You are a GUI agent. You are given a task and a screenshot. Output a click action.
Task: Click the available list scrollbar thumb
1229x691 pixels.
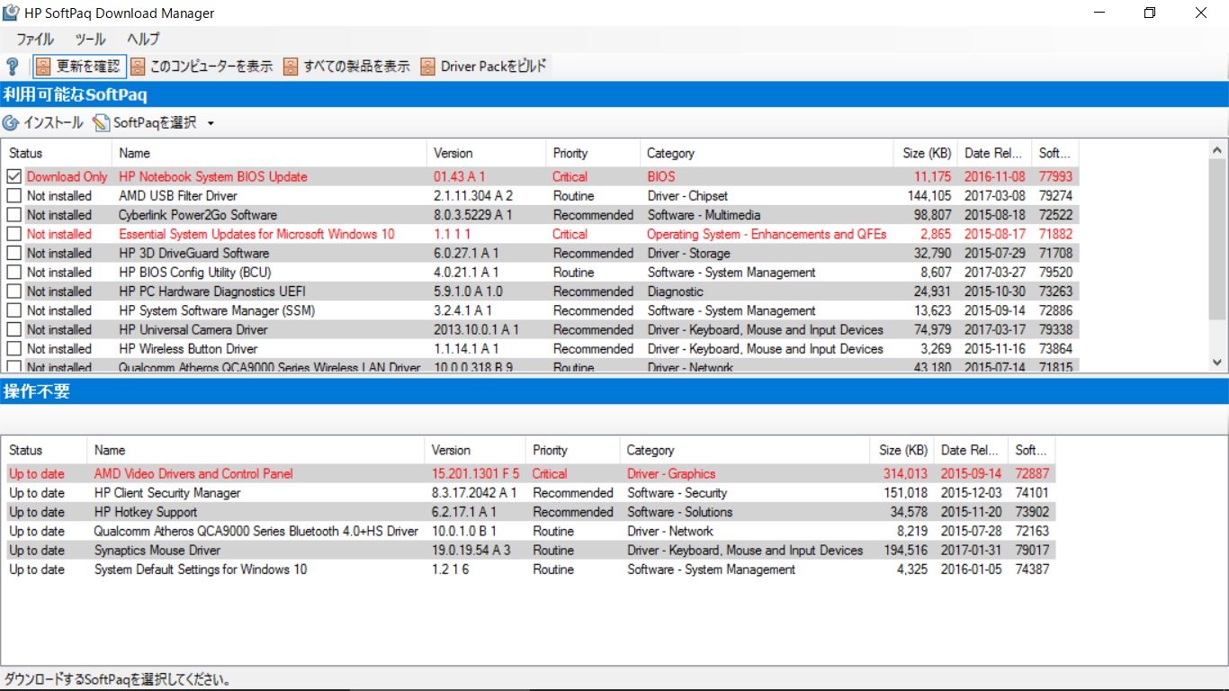point(1217,238)
